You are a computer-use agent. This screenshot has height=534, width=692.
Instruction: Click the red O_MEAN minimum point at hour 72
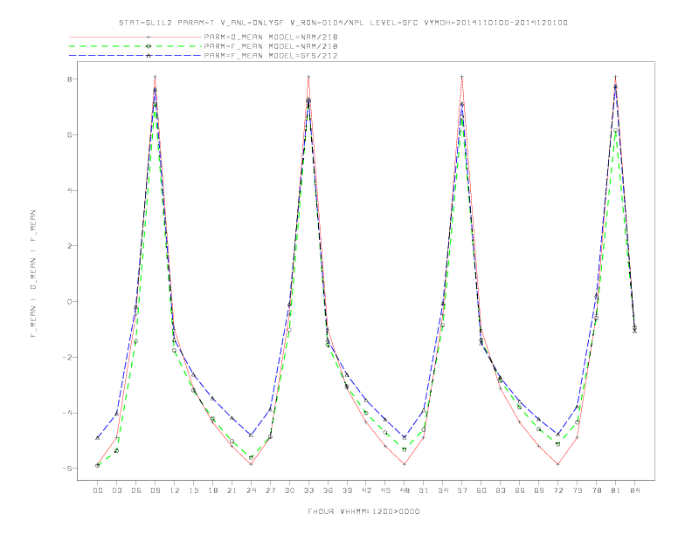[x=557, y=464]
